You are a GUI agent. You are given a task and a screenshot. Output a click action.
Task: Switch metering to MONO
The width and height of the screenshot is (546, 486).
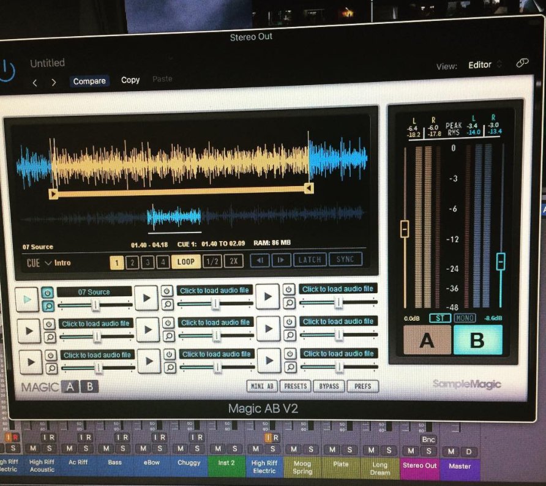[465, 318]
